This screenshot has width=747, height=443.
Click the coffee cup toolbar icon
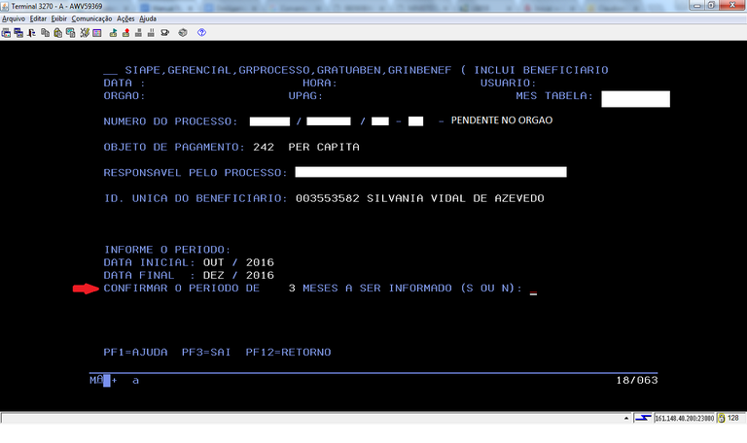click(x=164, y=33)
